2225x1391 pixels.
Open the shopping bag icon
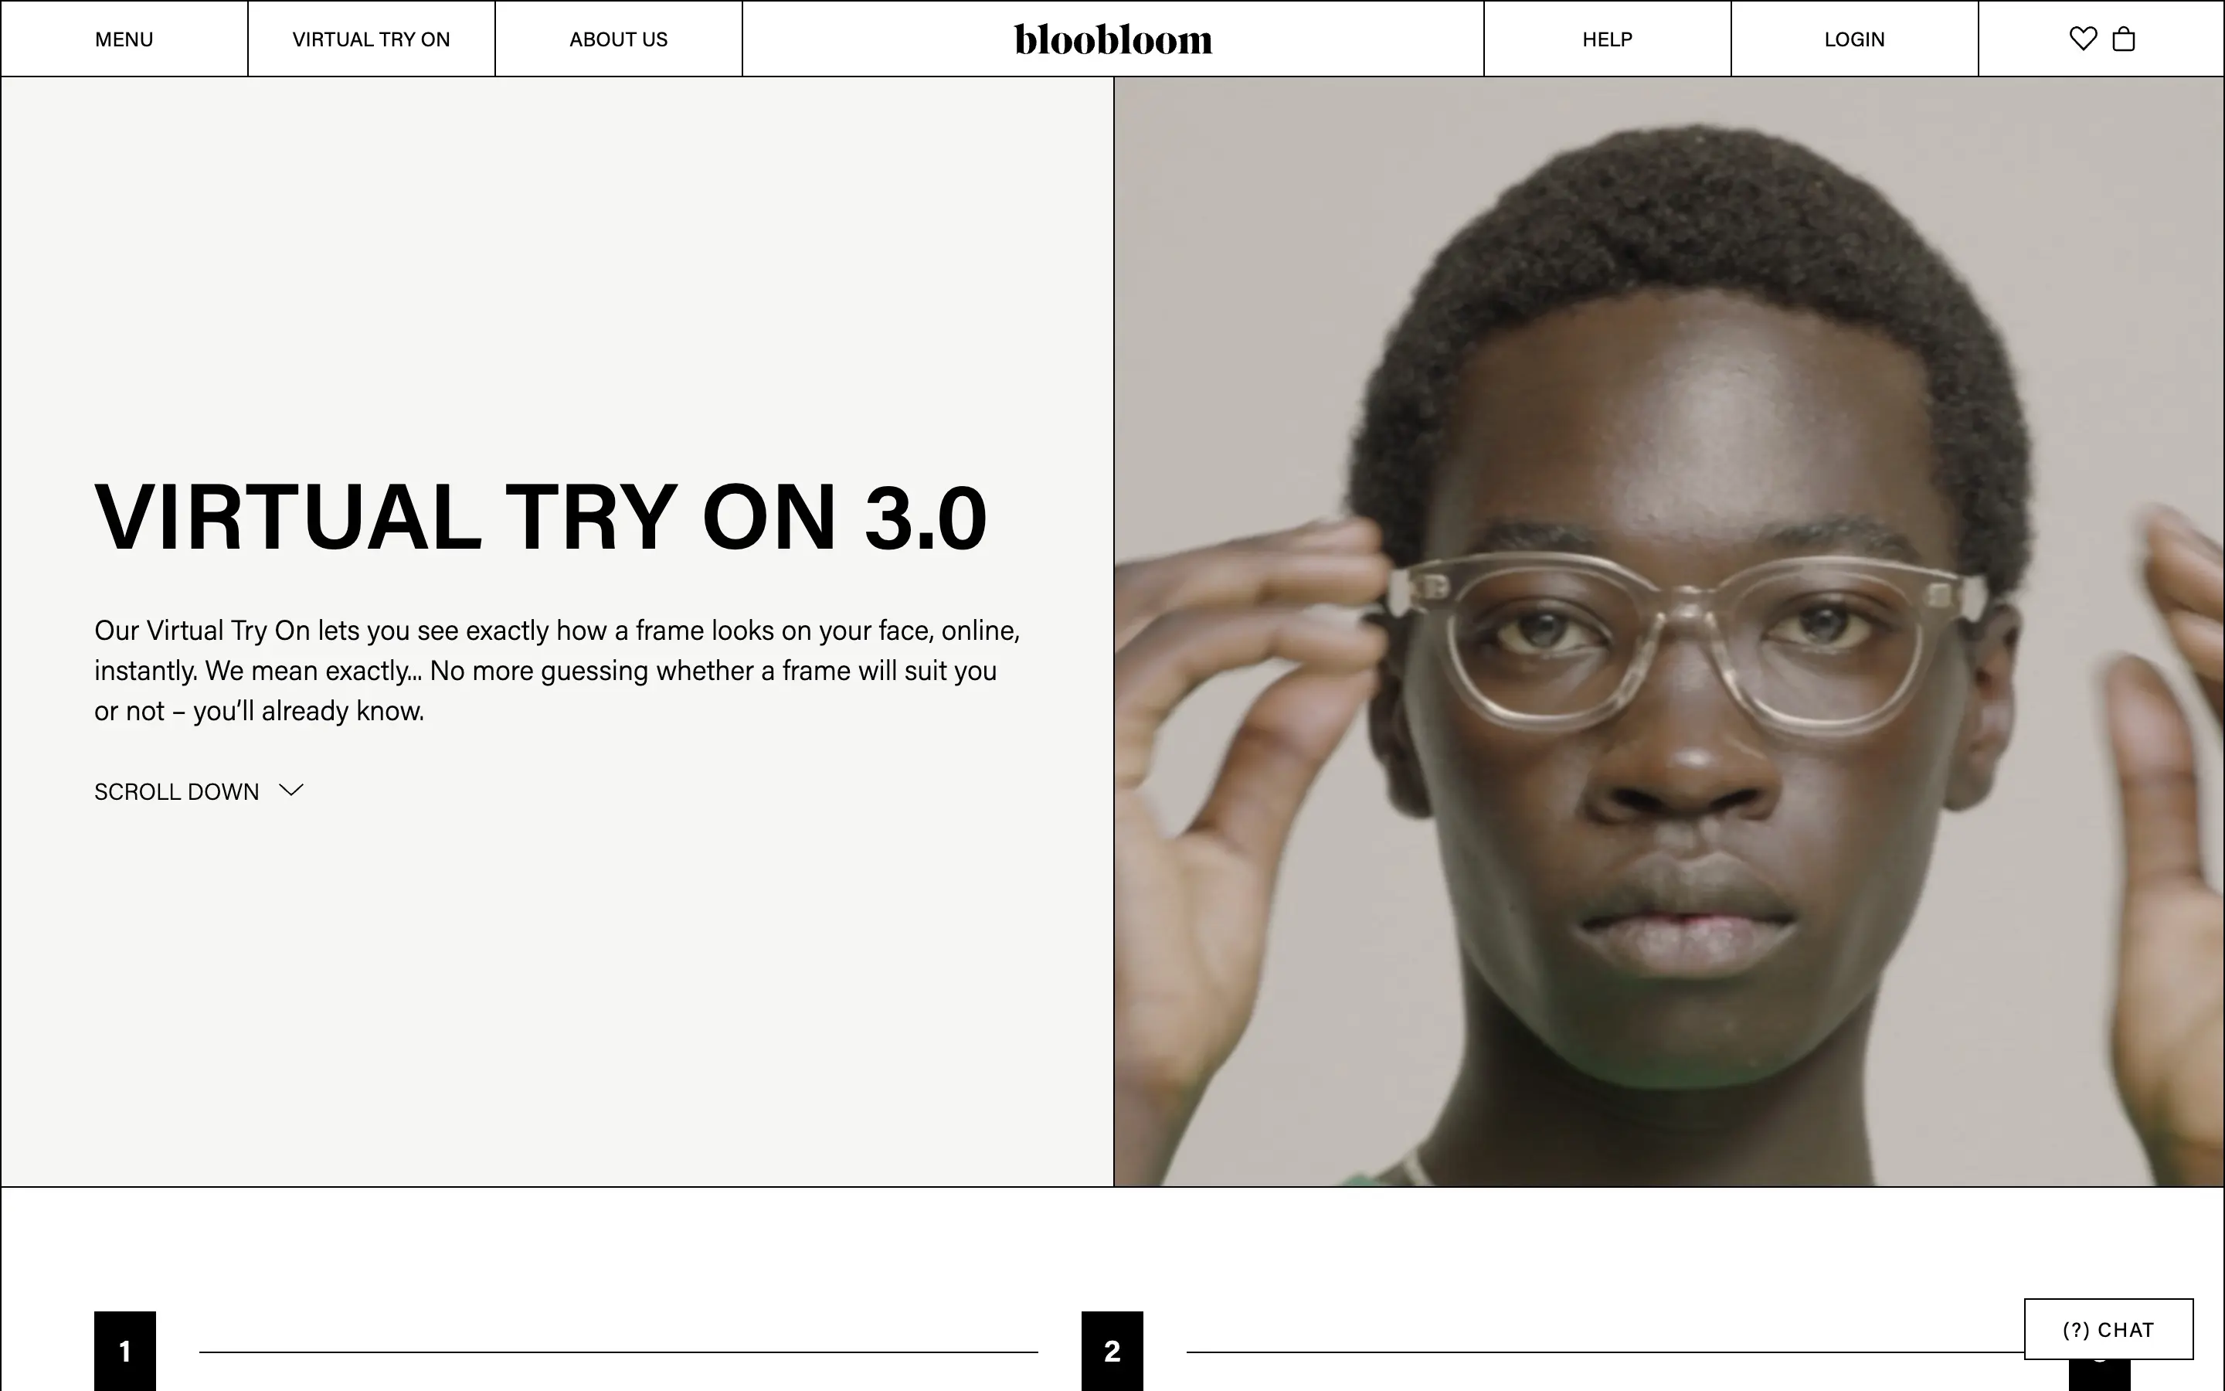click(x=2123, y=39)
